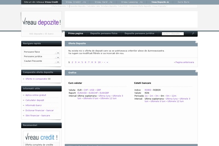Go to pagination page 4
219x146 pixels.
point(79,62)
